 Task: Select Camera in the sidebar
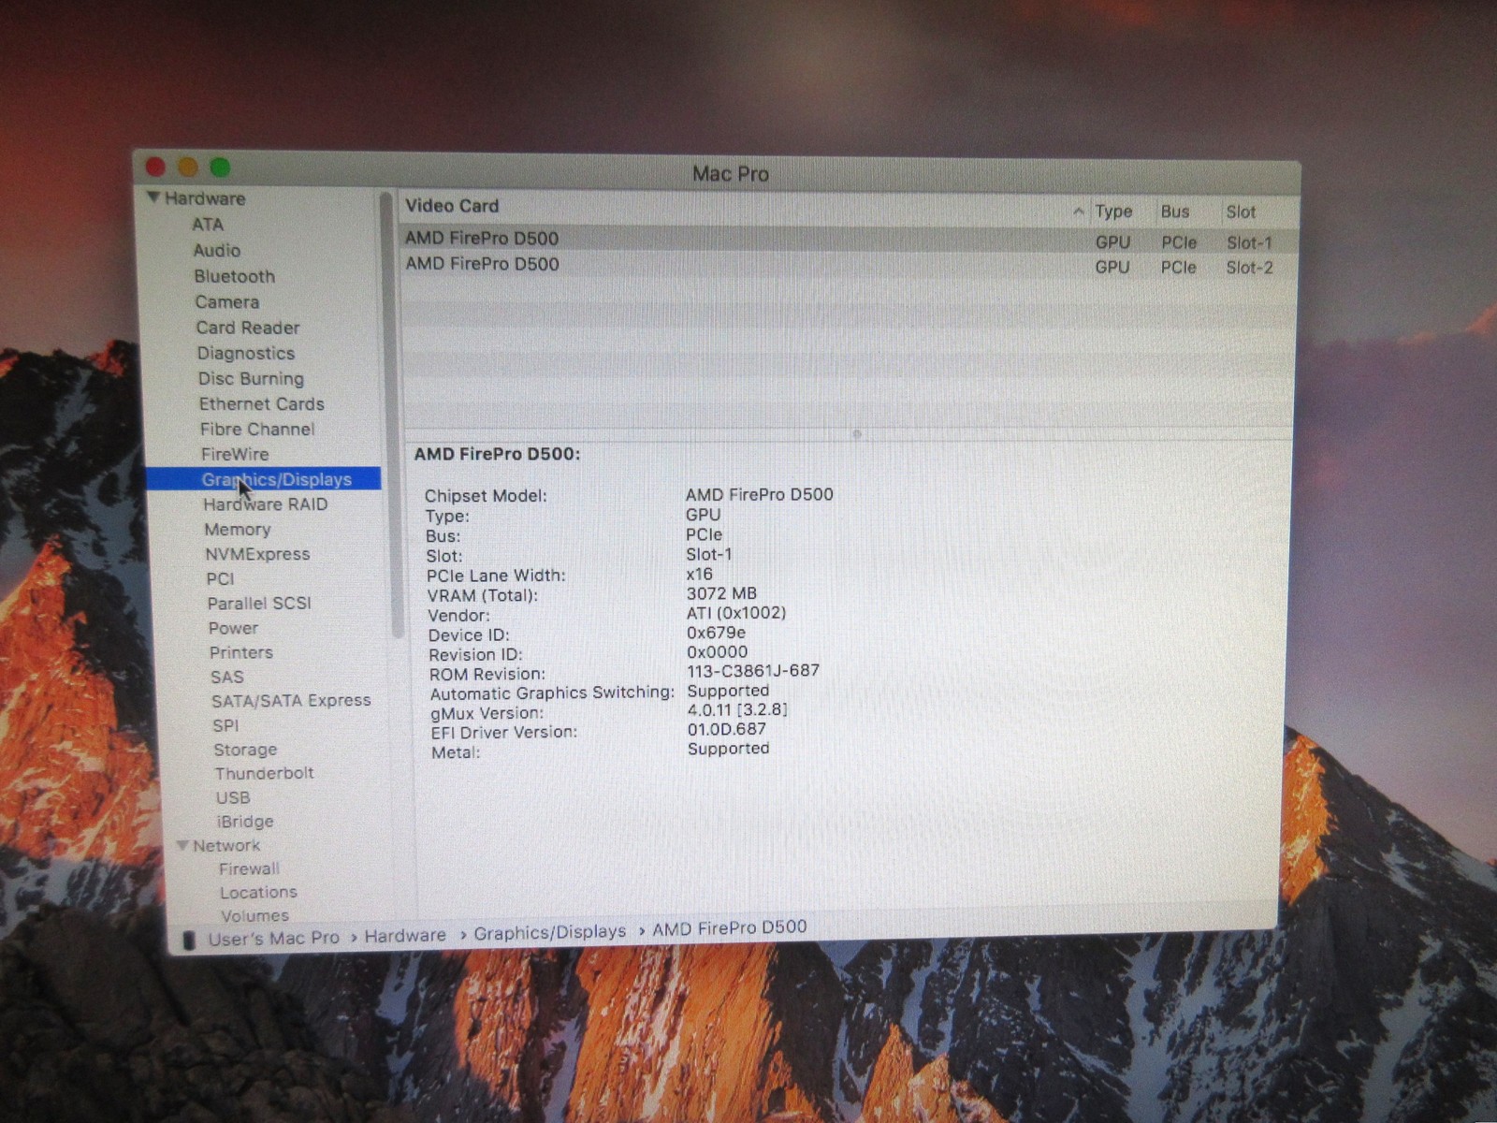(226, 301)
